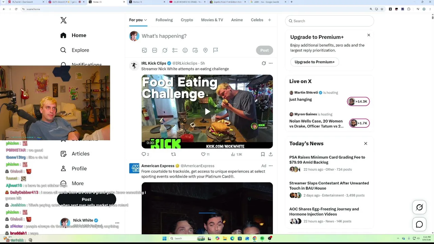Go back in the browser
The height and width of the screenshot is (244, 434).
pos(4,9)
